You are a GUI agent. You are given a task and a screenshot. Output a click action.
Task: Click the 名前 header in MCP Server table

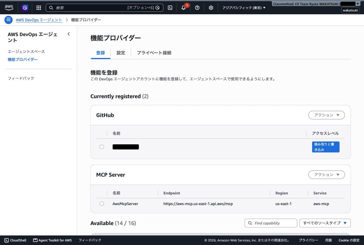[x=116, y=193]
